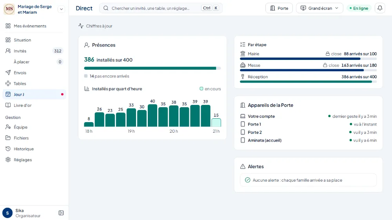Click the device icon for Porte 2
Image resolution: width=392 pixels, height=220 pixels.
(243, 132)
